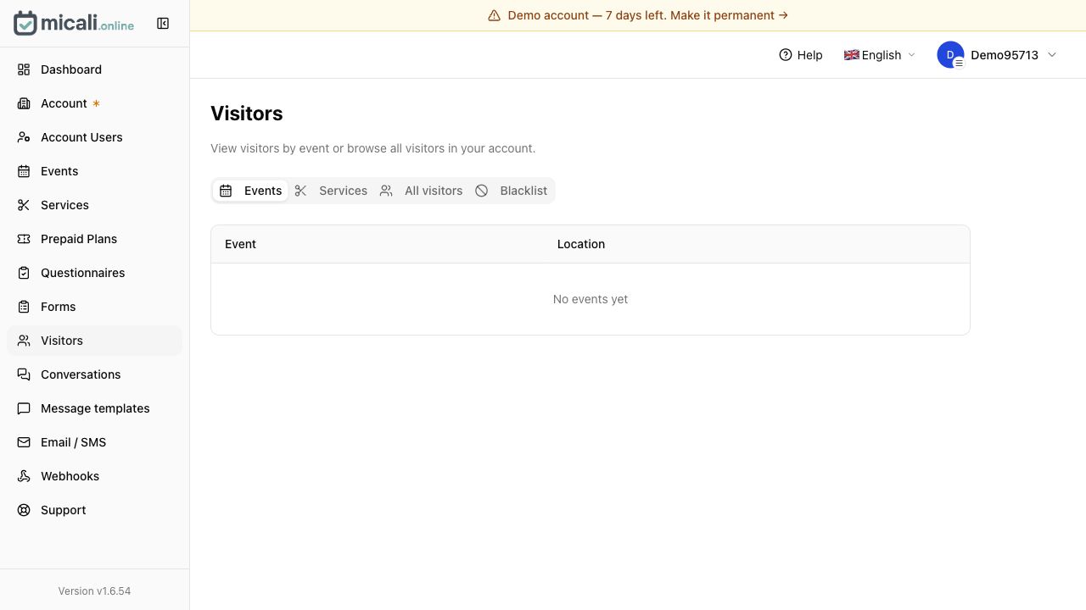This screenshot has width=1086, height=610.
Task: Click the Services scissors icon in sidebar
Action: pyautogui.click(x=24, y=205)
